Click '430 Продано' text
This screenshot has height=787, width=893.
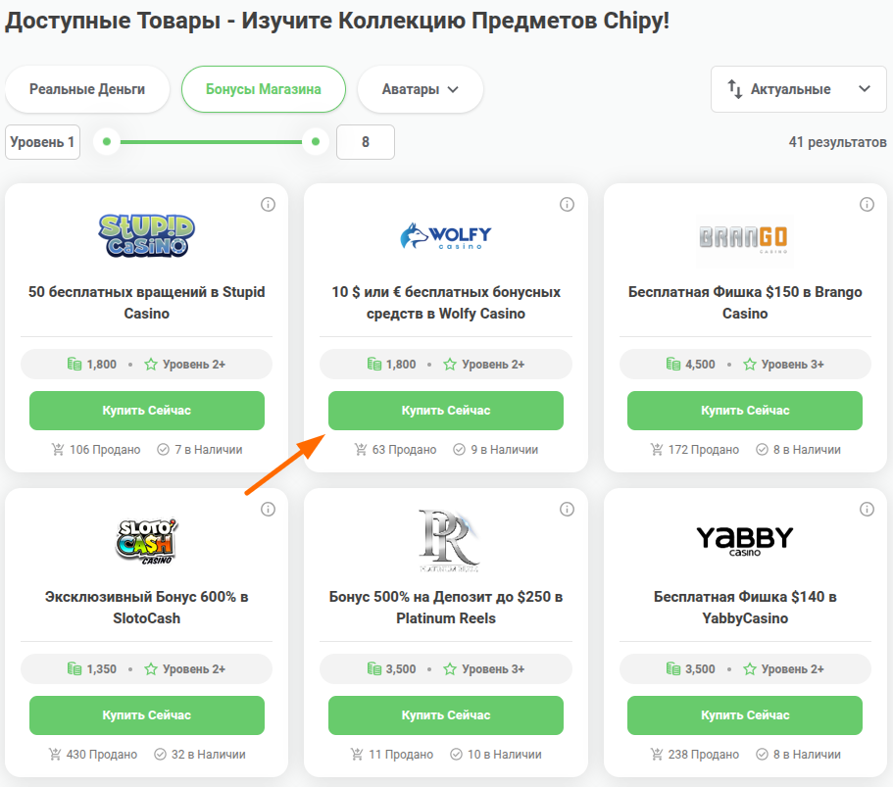pyautogui.click(x=102, y=755)
